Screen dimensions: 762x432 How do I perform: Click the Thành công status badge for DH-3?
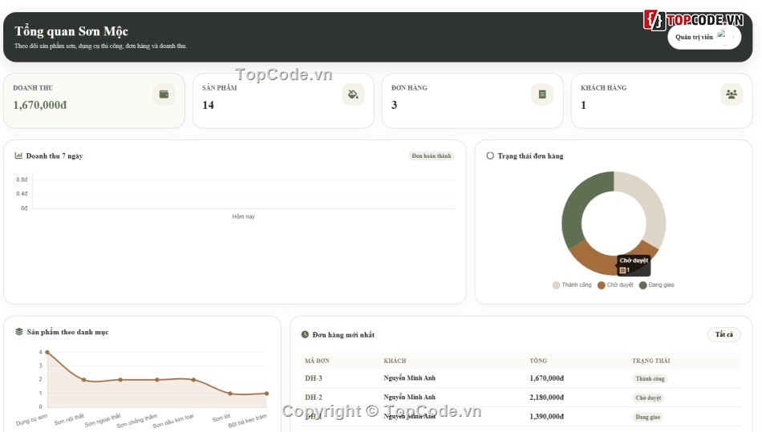click(x=650, y=378)
